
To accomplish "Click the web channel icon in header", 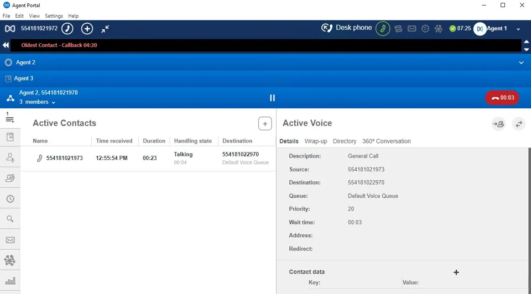I will (425, 29).
